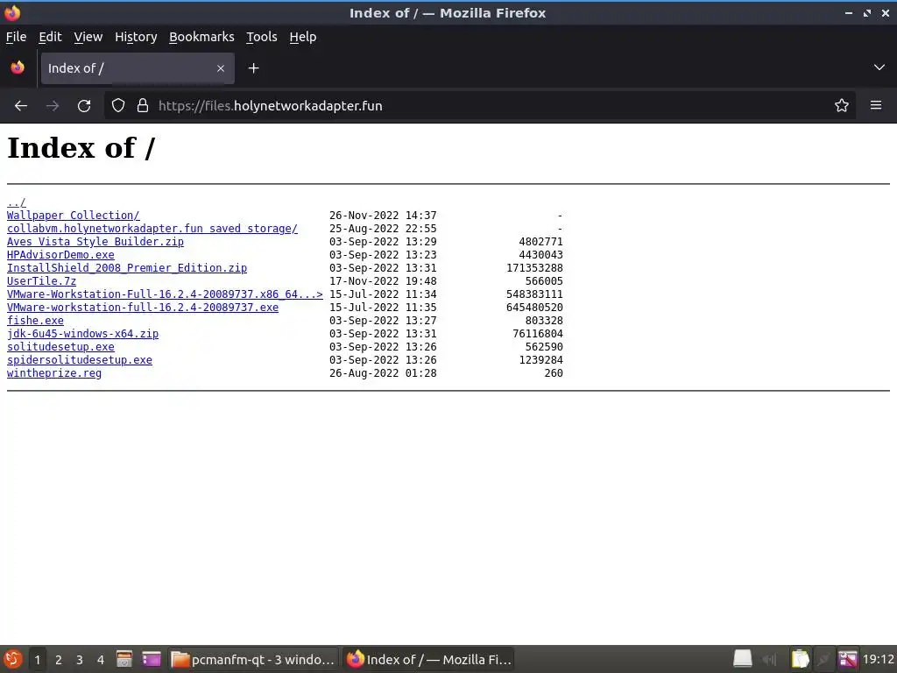The width and height of the screenshot is (897, 673).
Task: Download VMware-workstation-full-16.2.4-20089737.exe
Action: [x=143, y=308]
